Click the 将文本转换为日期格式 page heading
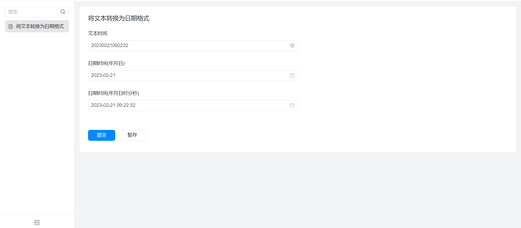Viewport: 521px width, 228px height. (119, 18)
